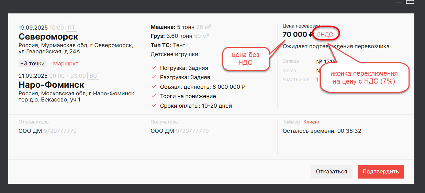Click the ВС weekday badge
This screenshot has height=193, width=425.
coord(93,76)
